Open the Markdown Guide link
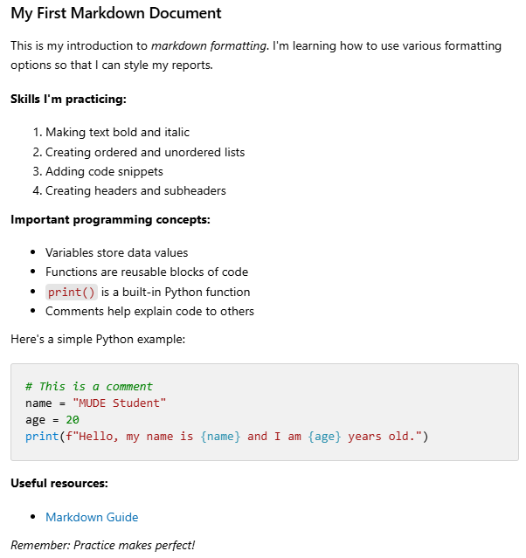The height and width of the screenshot is (558, 526). [x=92, y=517]
